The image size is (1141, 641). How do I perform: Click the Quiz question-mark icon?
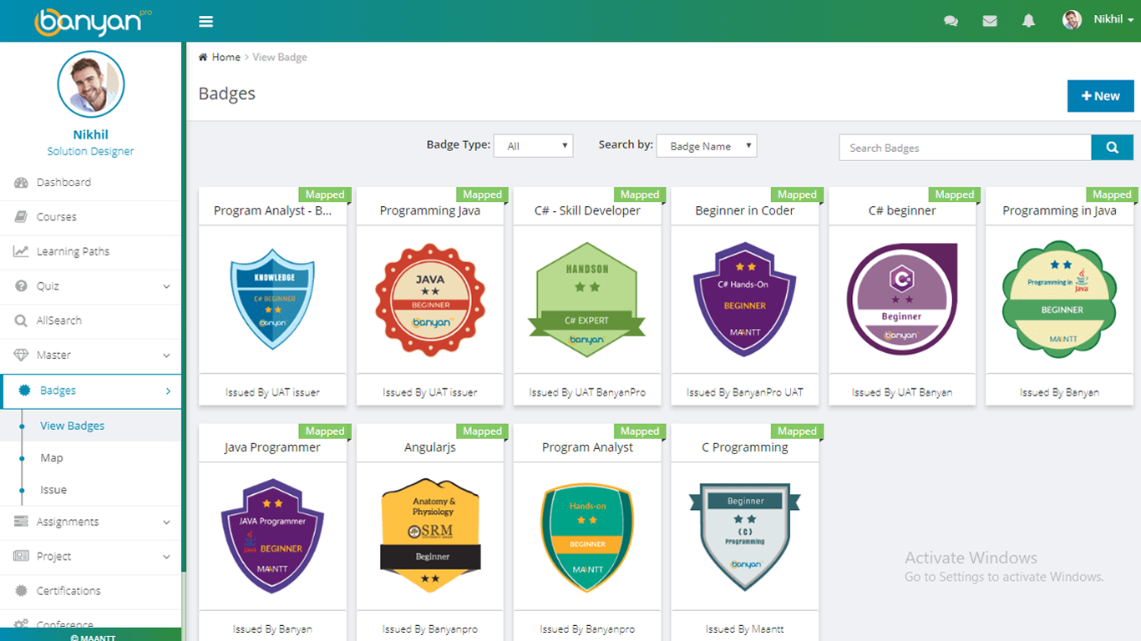coord(21,285)
